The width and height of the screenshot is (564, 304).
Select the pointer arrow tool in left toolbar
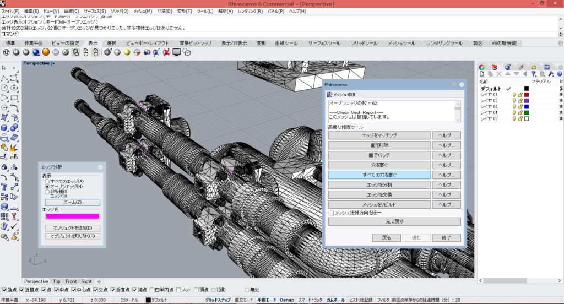tap(4, 68)
